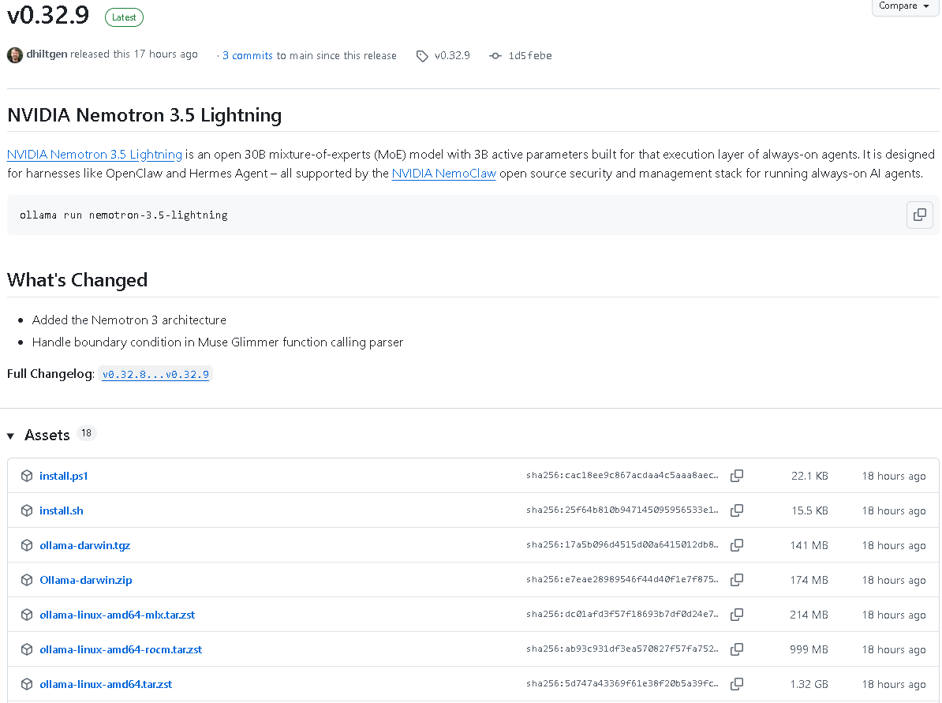Click the tag icon next to v0.32.9
Viewport: 942px width, 703px height.
(x=422, y=56)
